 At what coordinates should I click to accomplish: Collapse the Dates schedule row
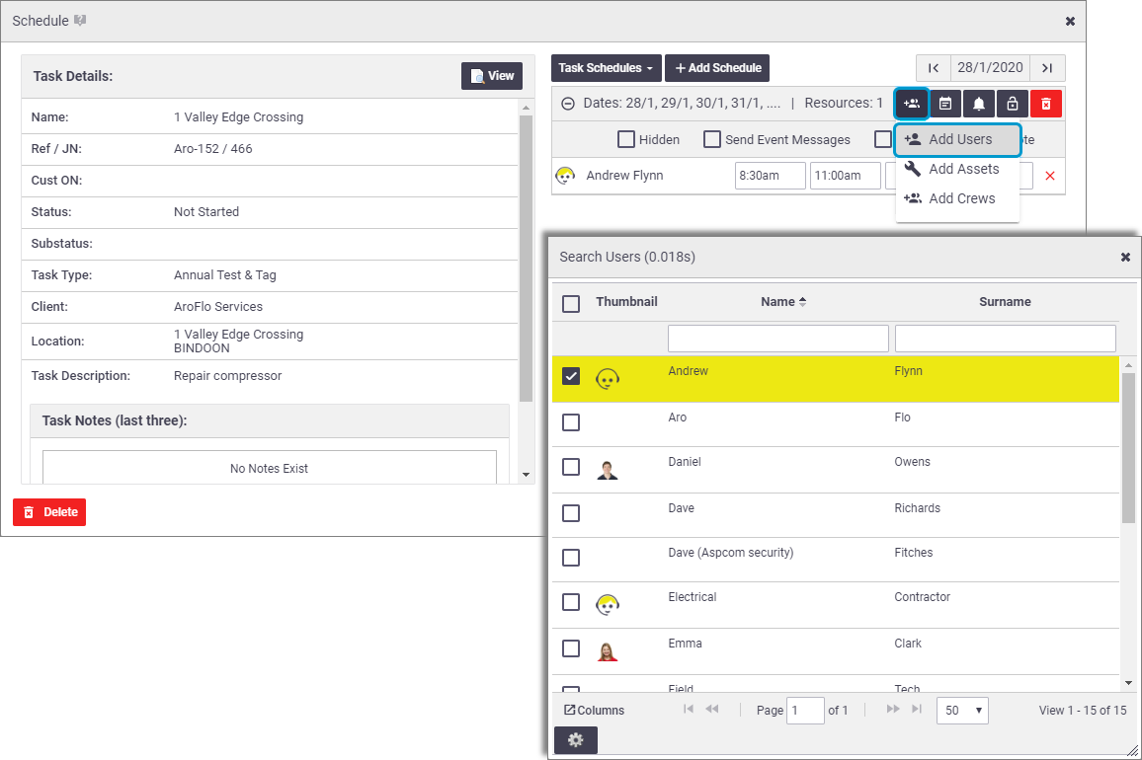tap(568, 104)
